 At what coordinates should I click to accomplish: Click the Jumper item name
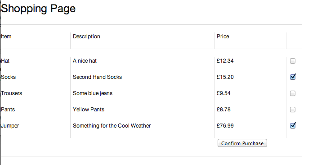tap(10, 126)
